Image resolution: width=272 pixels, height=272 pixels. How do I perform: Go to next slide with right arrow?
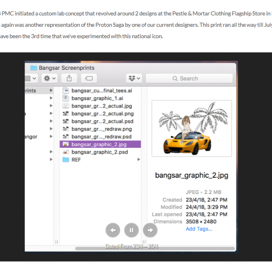[150, 230]
